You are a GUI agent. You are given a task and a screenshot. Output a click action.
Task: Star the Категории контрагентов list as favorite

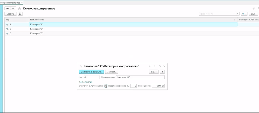coord(19,9)
